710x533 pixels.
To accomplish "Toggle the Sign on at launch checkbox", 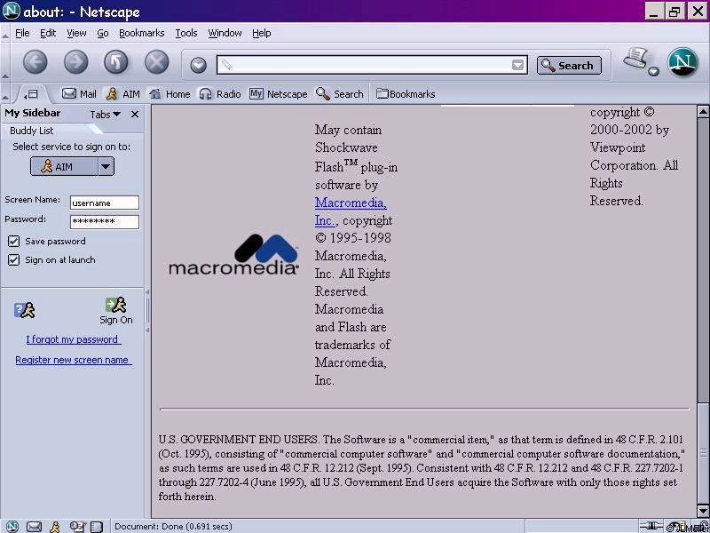I will (13, 259).
